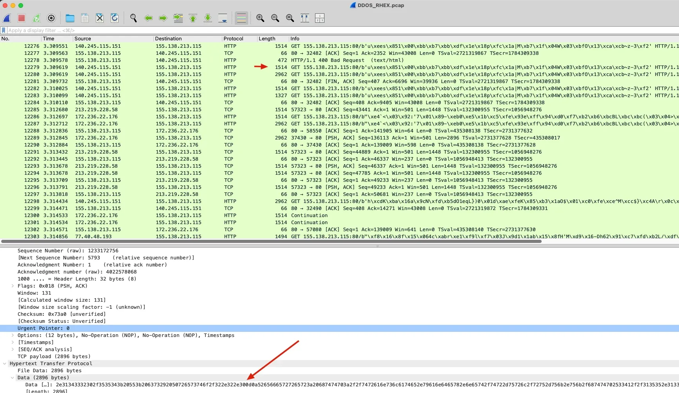Image resolution: width=679 pixels, height=393 pixels.
Task: Sort by the Info column header
Action: tap(484, 39)
